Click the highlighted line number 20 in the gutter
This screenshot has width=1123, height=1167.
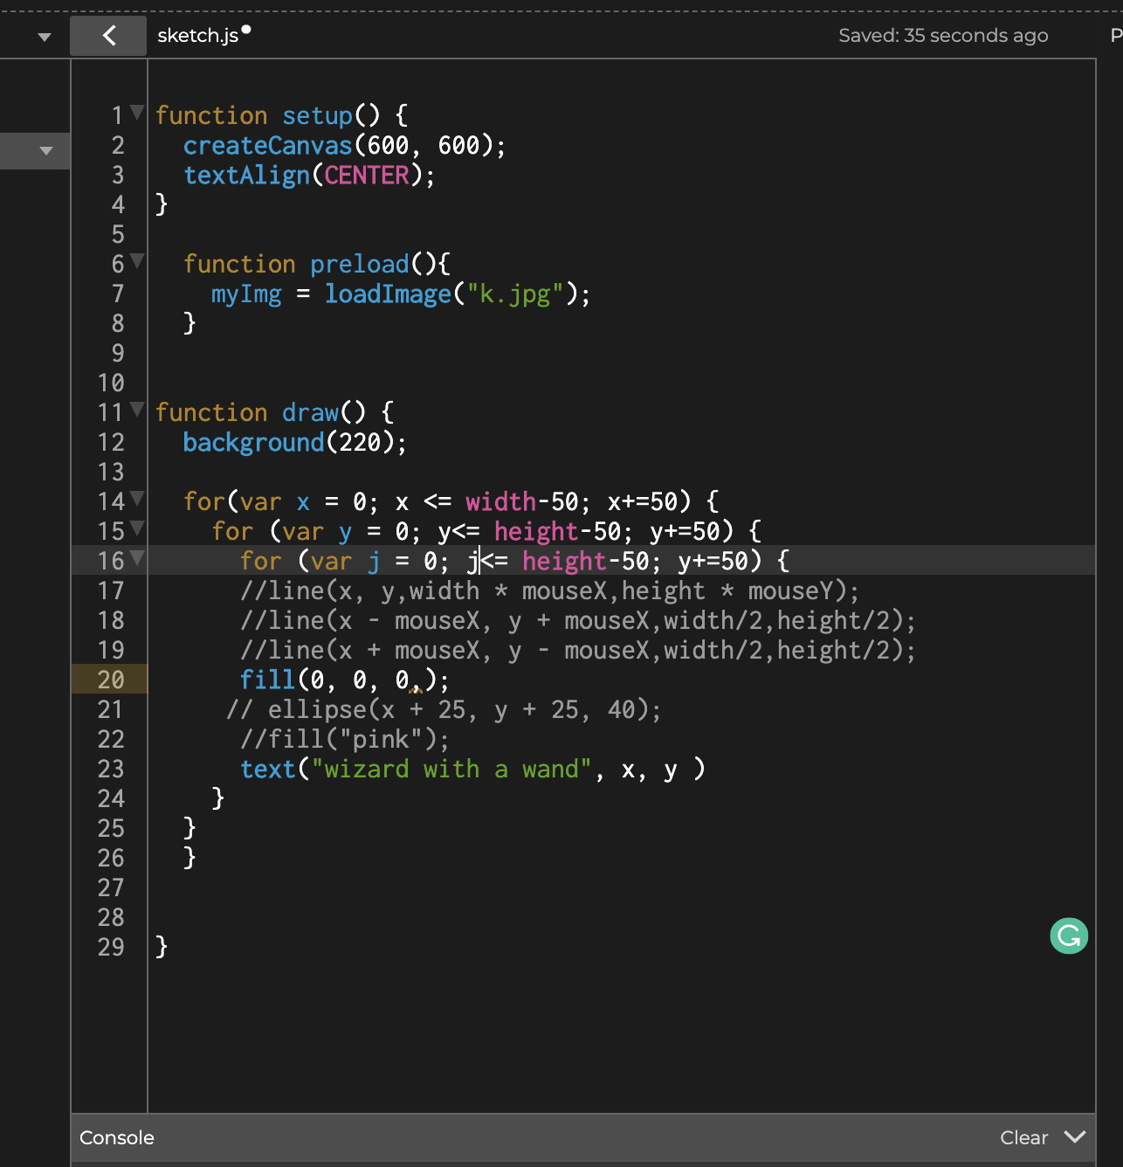[111, 680]
